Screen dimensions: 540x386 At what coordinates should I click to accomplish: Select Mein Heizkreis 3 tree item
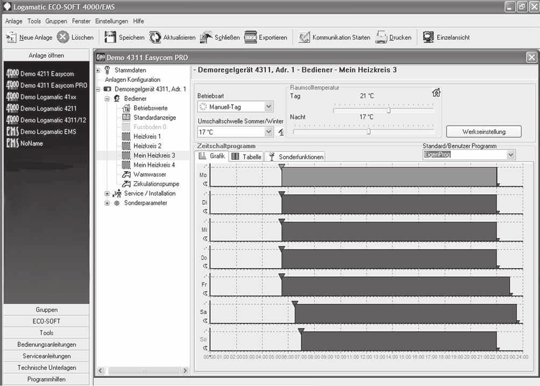click(x=154, y=156)
